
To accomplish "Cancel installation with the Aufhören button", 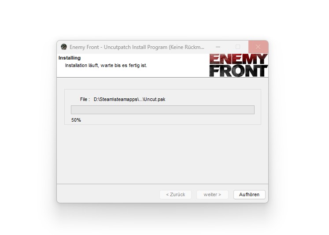I will click(x=249, y=195).
